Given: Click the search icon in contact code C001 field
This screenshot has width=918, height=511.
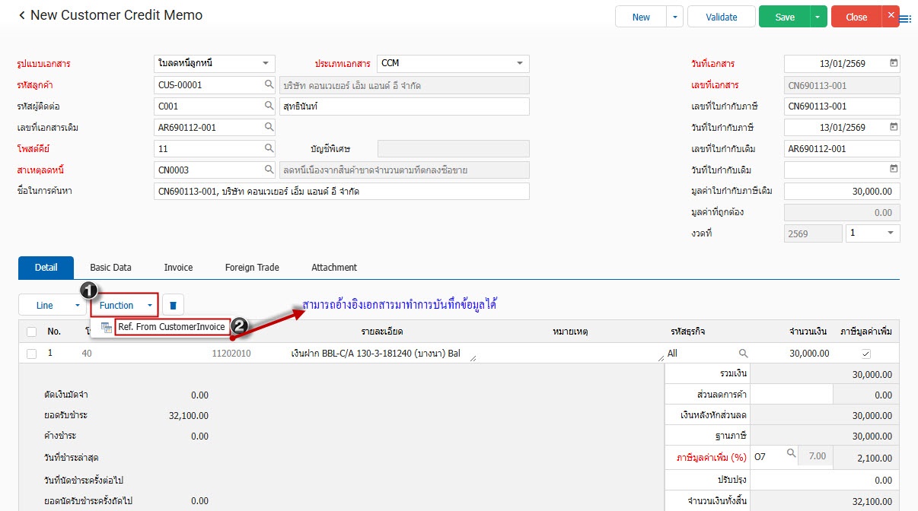Looking at the screenshot, I should tap(269, 106).
